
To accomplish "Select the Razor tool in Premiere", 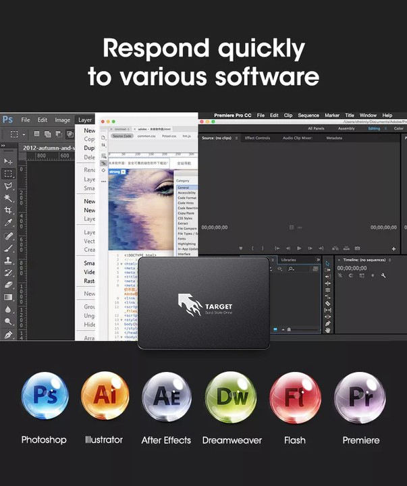I will [x=327, y=303].
